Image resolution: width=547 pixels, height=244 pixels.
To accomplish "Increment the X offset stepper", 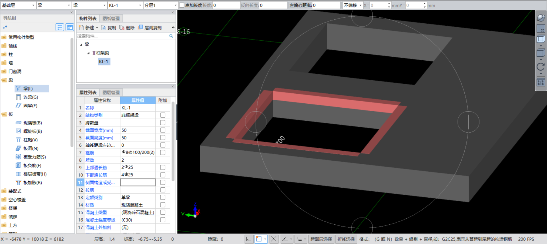I will (389, 4).
